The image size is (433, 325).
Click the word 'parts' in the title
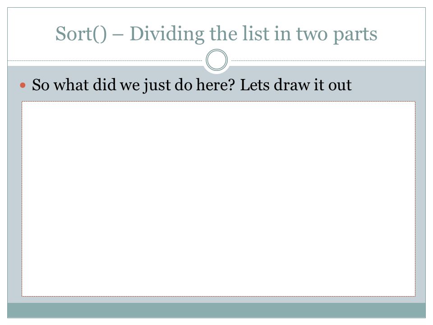[x=355, y=35]
